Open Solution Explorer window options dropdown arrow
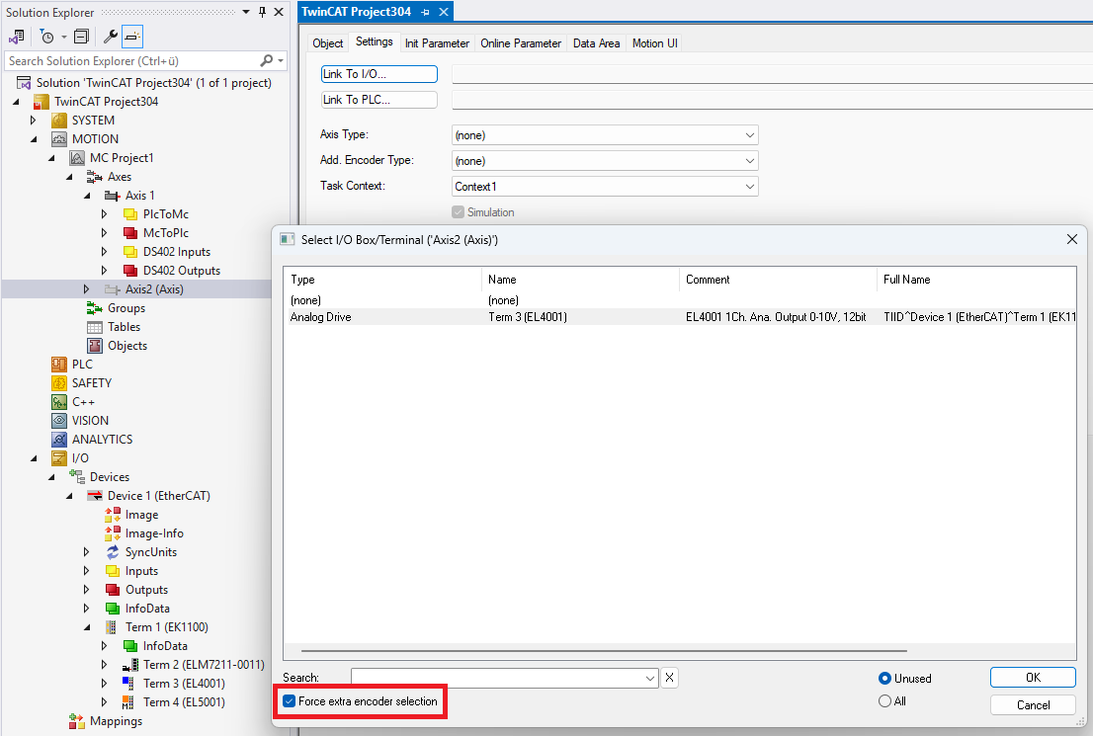1093x736 pixels. pyautogui.click(x=246, y=12)
